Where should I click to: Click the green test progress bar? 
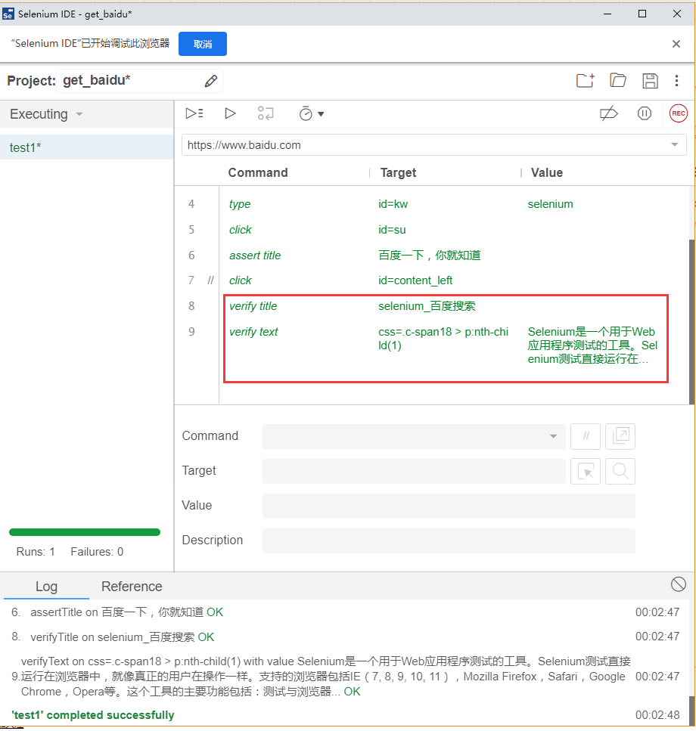[85, 532]
